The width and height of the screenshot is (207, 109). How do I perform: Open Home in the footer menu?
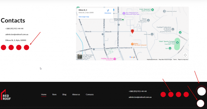click(44, 94)
